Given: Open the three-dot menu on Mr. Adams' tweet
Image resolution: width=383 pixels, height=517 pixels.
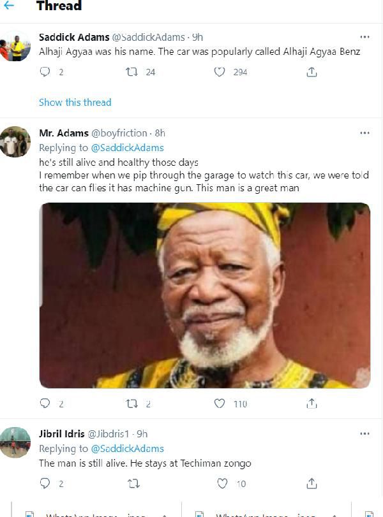Looking at the screenshot, I should pos(364,133).
